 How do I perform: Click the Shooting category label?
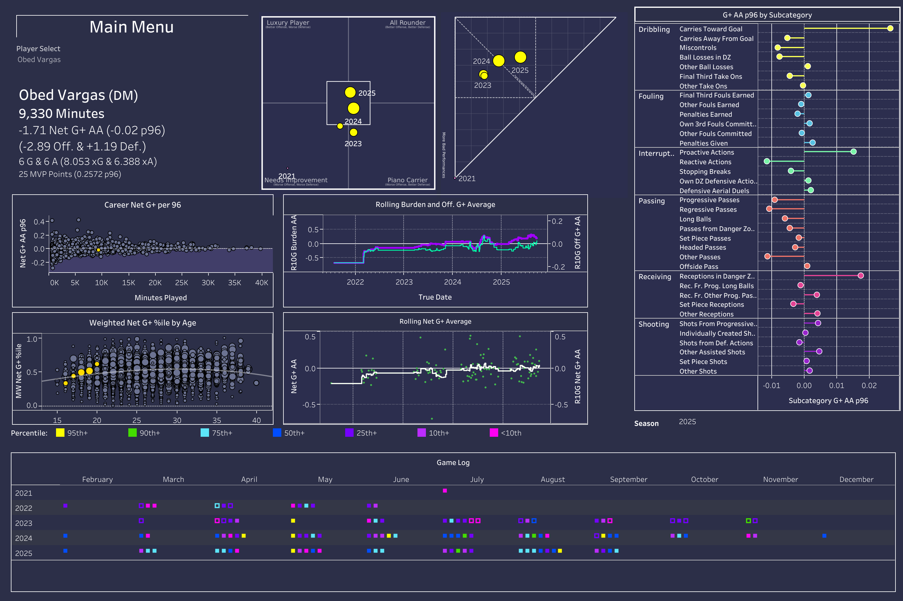click(x=654, y=324)
